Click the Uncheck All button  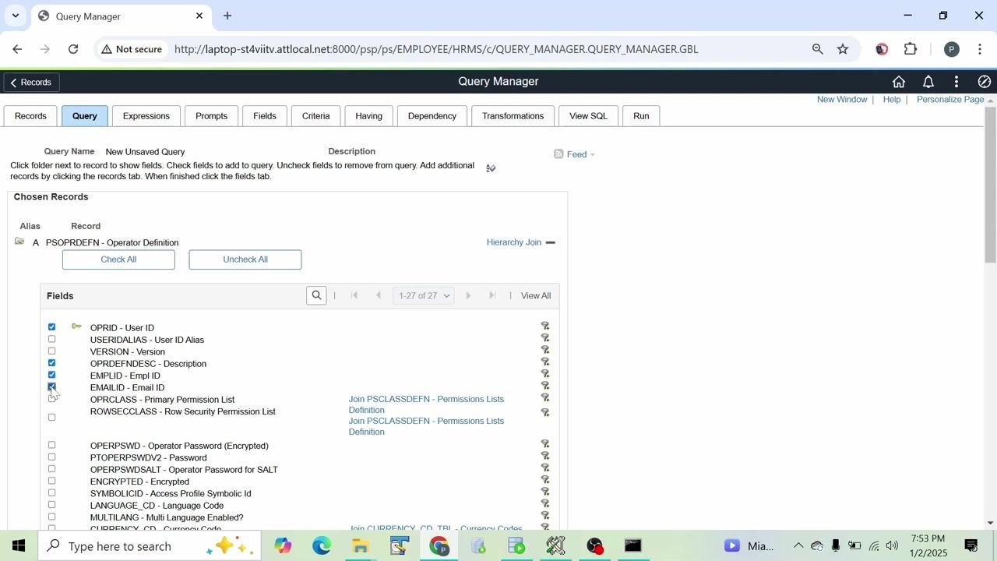245,259
